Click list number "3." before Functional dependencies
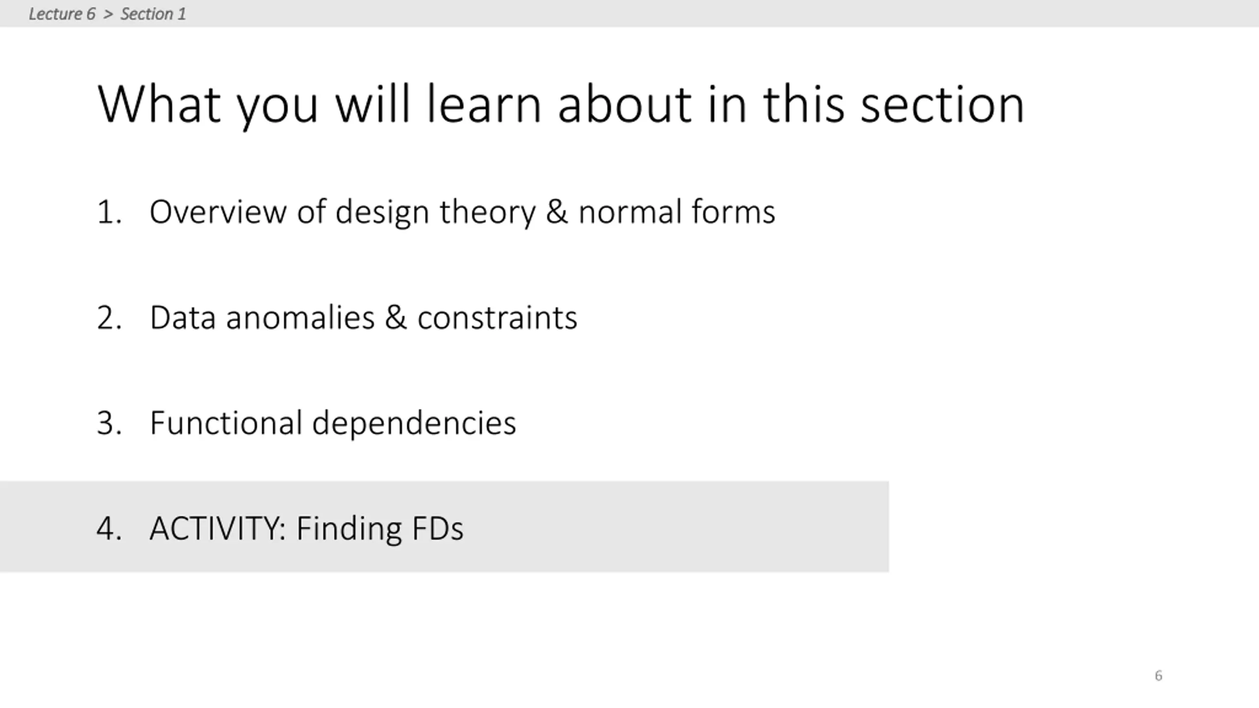 (x=109, y=423)
